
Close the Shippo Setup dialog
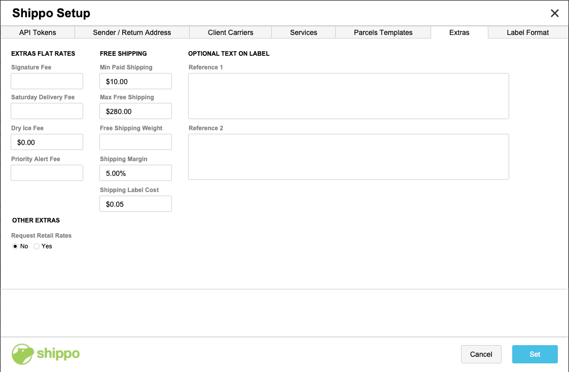pos(555,13)
